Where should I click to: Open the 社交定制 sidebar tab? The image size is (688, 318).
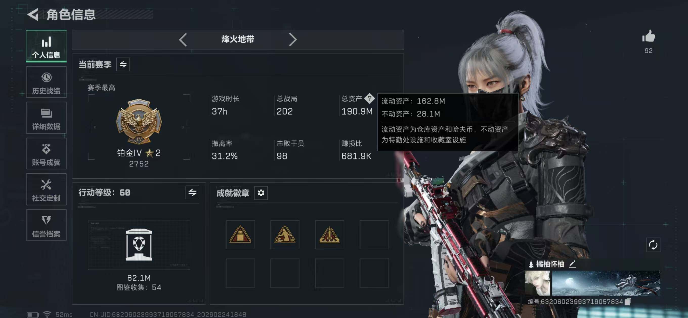click(x=46, y=189)
